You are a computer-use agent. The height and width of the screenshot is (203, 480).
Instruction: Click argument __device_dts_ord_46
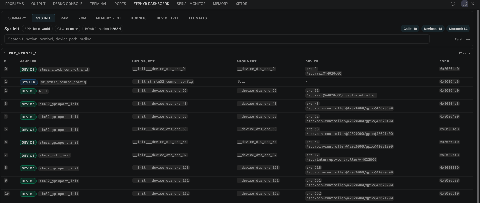point(257,104)
